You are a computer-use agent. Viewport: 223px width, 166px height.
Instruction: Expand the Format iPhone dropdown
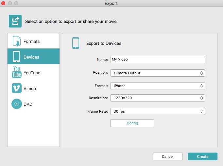(x=158, y=86)
